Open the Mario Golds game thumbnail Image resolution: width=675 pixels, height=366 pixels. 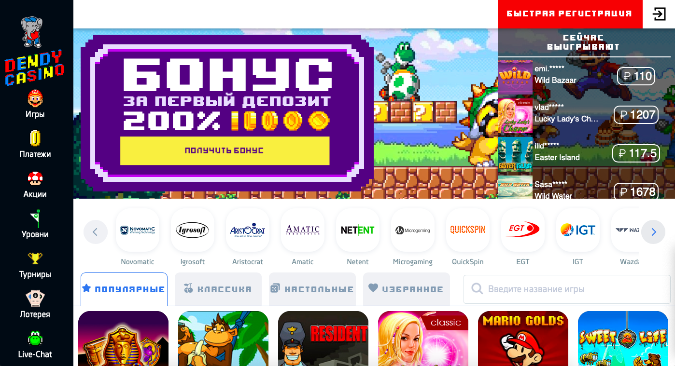523,338
